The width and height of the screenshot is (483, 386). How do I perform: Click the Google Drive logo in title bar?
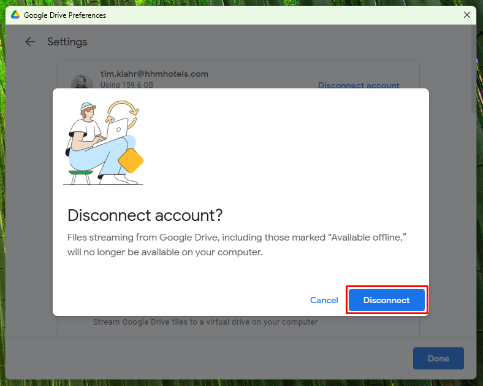pyautogui.click(x=15, y=15)
